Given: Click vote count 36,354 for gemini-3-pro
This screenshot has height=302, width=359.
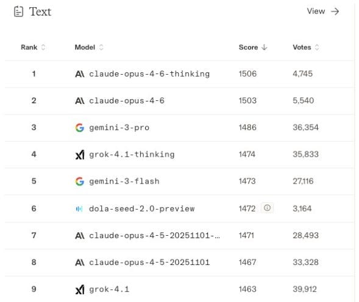Looking at the screenshot, I should [305, 128].
